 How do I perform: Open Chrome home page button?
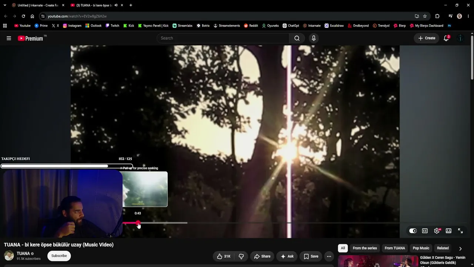[x=32, y=16]
